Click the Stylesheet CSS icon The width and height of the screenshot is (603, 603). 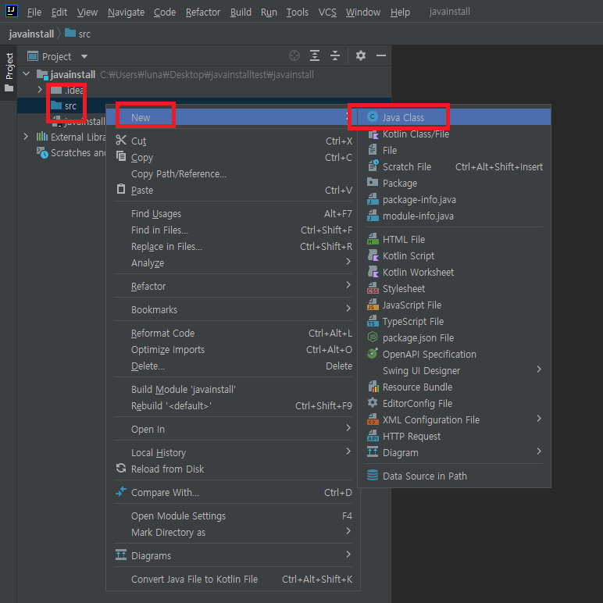click(x=373, y=288)
